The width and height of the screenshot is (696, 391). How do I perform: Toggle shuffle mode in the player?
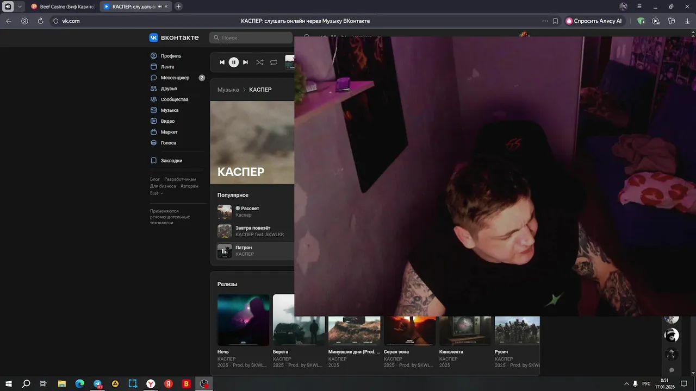(x=260, y=62)
